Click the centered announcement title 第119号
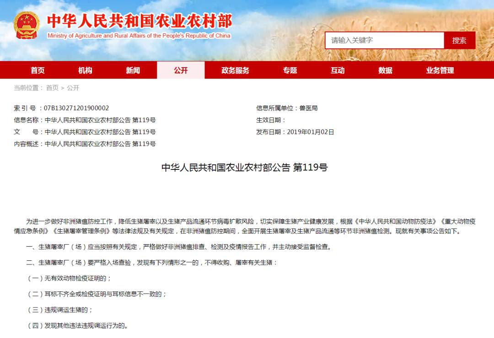The image size is (494, 338). tap(244, 167)
